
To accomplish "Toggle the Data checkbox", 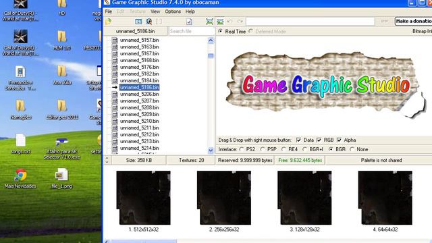I will tap(298, 140).
